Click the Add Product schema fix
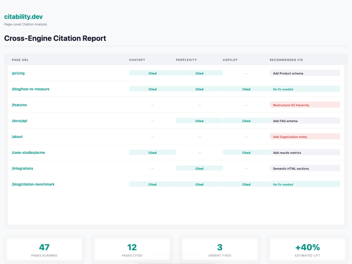352x264 pixels. coord(305,73)
